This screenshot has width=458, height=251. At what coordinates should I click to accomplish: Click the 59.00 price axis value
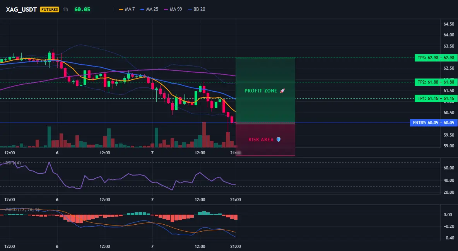pos(449,146)
